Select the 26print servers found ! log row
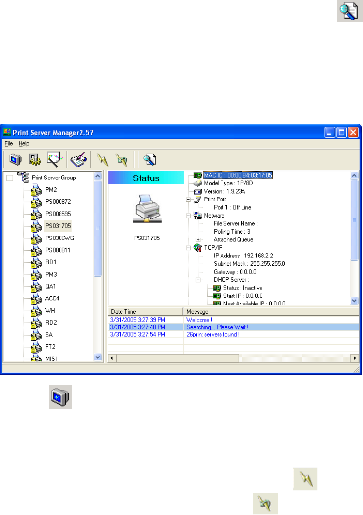This screenshot has width=363, height=515. point(234,335)
